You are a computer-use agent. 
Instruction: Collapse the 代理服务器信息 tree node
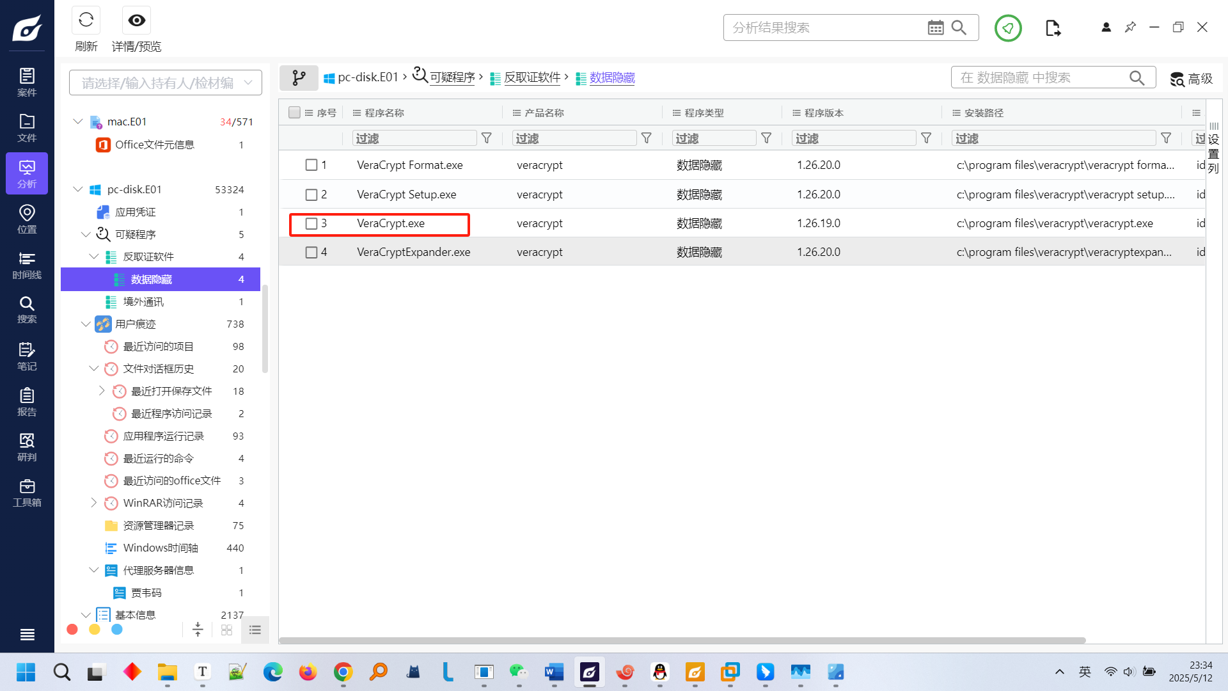point(93,570)
